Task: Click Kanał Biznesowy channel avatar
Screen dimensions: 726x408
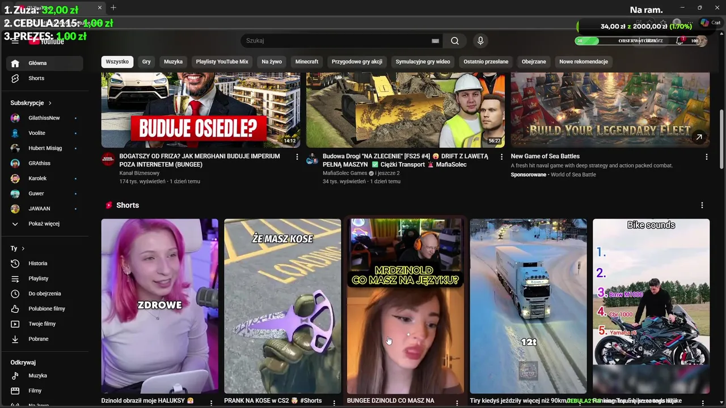Action: tap(108, 159)
